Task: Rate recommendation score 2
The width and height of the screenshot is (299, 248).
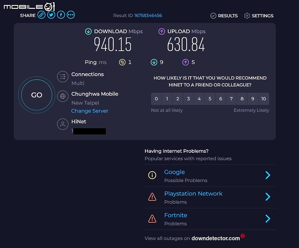Action: click(178, 99)
